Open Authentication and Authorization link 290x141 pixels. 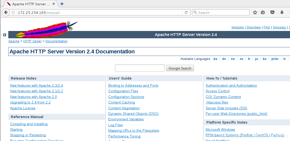(231, 86)
